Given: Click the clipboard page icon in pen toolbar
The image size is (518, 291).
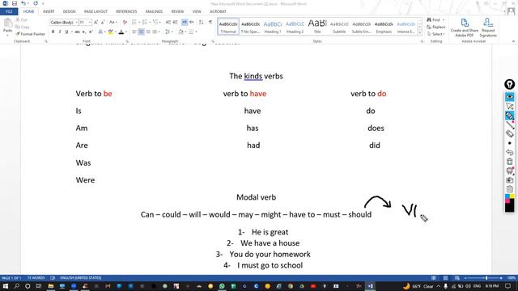Looking at the screenshot, I should point(509,189).
